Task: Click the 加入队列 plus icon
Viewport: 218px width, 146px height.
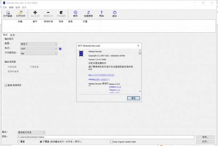Action: (x=35, y=12)
